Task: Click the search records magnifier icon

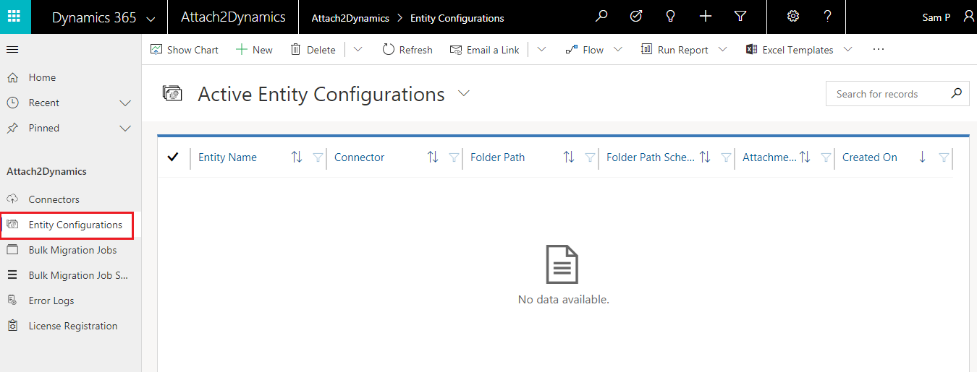Action: pyautogui.click(x=956, y=93)
